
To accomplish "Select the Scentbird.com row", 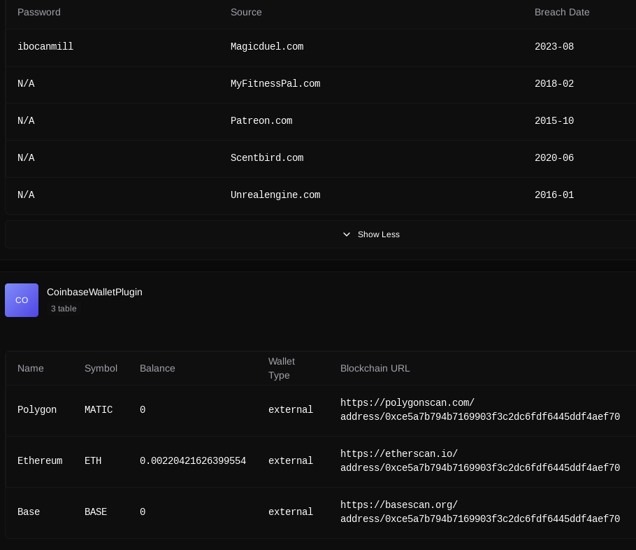I will coord(320,158).
